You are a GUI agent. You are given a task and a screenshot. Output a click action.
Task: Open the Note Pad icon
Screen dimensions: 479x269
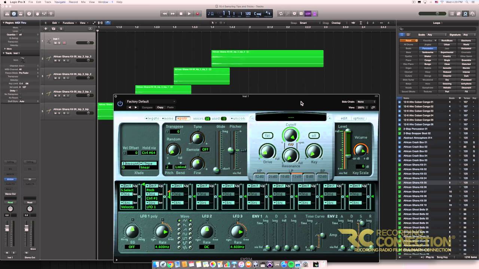point(459,14)
